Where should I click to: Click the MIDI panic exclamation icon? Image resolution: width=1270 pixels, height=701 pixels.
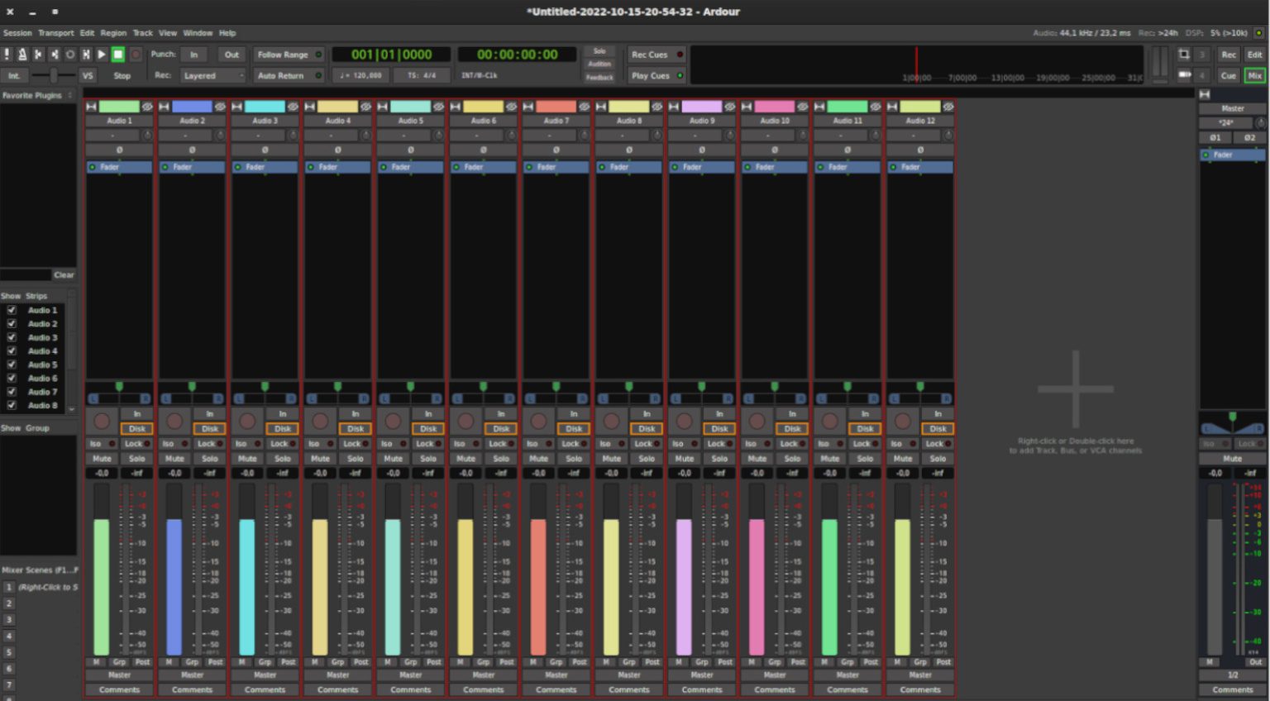[x=7, y=55]
